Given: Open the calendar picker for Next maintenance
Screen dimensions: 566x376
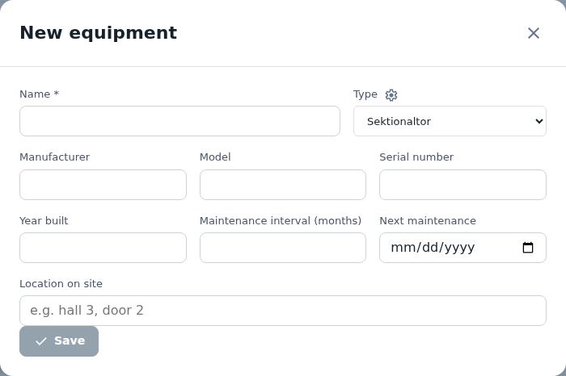Looking at the screenshot, I should (528, 248).
